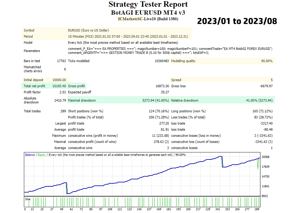Click the chart axis value '20568'
The height and width of the screenshot is (213, 292).
point(266,157)
